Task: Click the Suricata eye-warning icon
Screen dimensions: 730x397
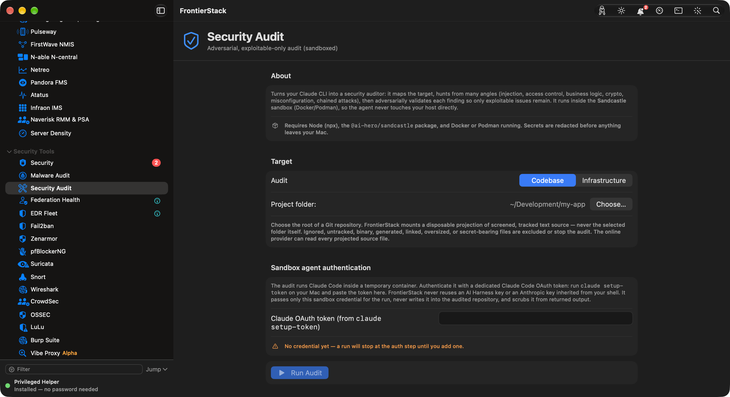Action: (x=23, y=264)
